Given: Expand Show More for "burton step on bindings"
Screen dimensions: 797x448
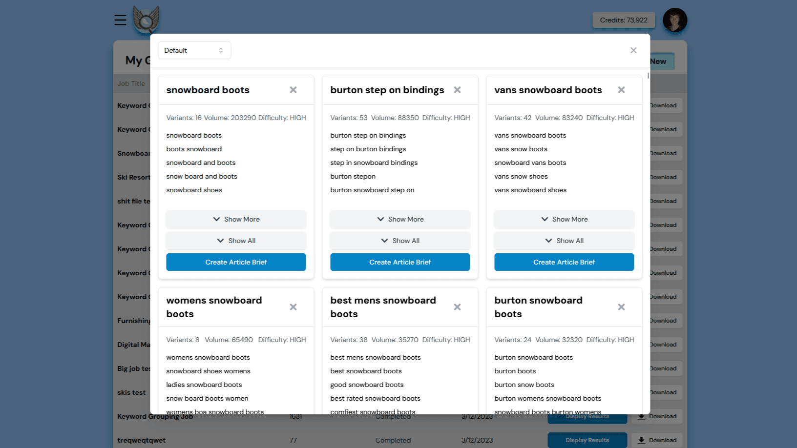Looking at the screenshot, I should pyautogui.click(x=399, y=219).
